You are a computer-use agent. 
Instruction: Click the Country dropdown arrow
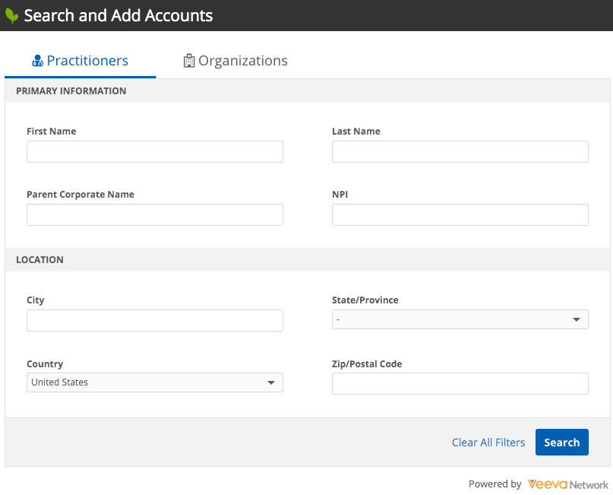pos(271,382)
